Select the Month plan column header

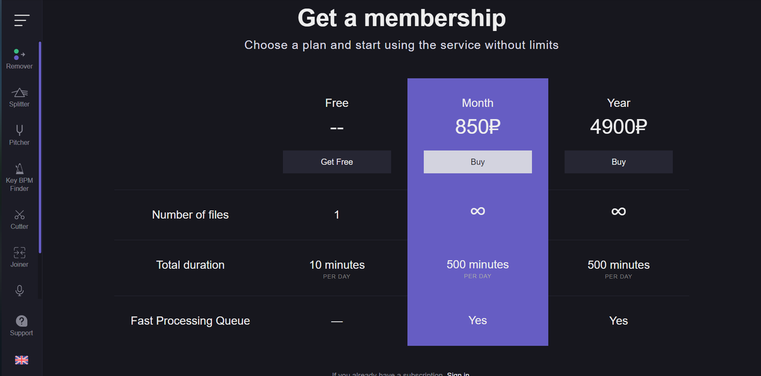(478, 103)
